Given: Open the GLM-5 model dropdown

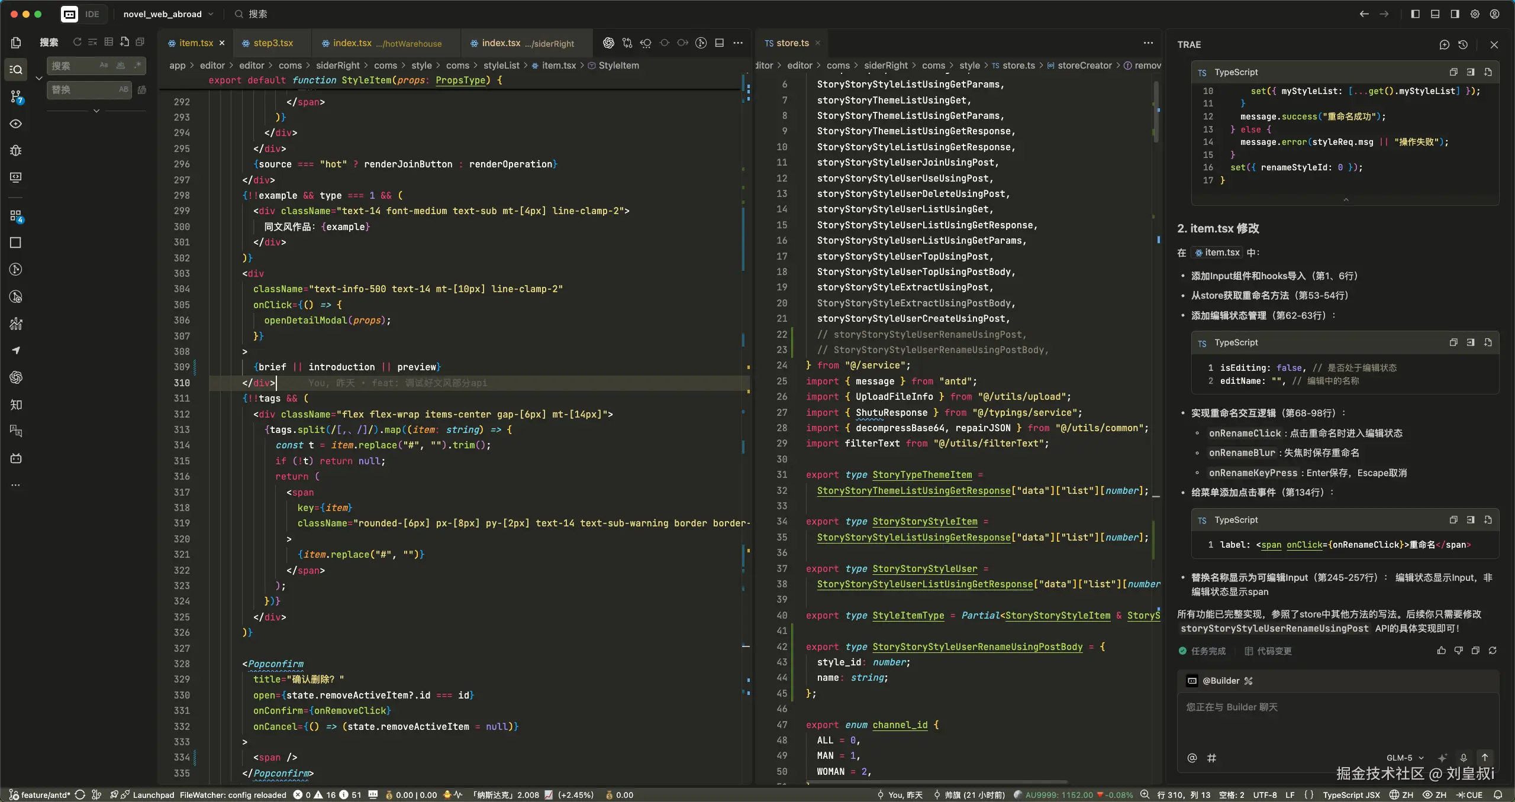Looking at the screenshot, I should coord(1405,758).
